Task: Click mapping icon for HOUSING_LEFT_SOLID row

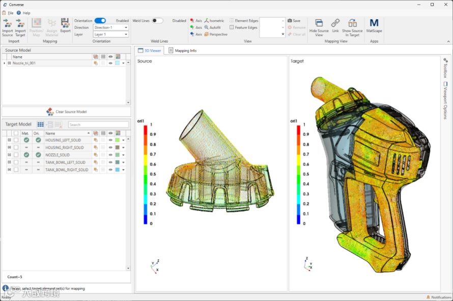Action: (x=95, y=140)
